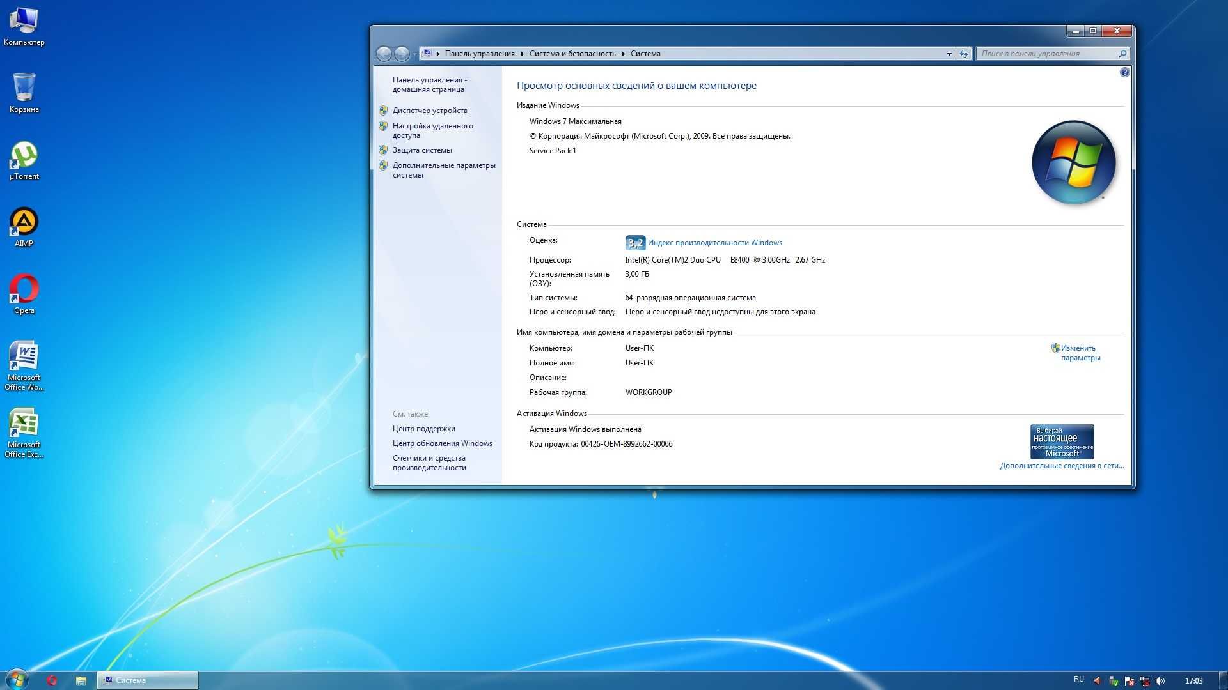This screenshot has width=1228, height=690.
Task: Open Центр обновления Windows link
Action: point(442,443)
